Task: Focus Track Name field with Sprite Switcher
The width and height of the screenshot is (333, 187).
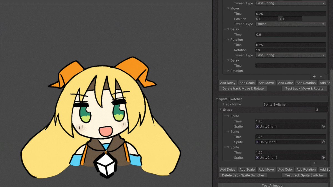Action: tap(295, 104)
